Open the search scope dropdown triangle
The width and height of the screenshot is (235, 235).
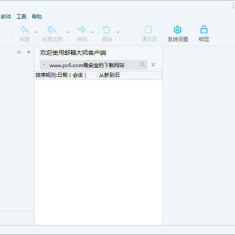pyautogui.click(x=44, y=65)
